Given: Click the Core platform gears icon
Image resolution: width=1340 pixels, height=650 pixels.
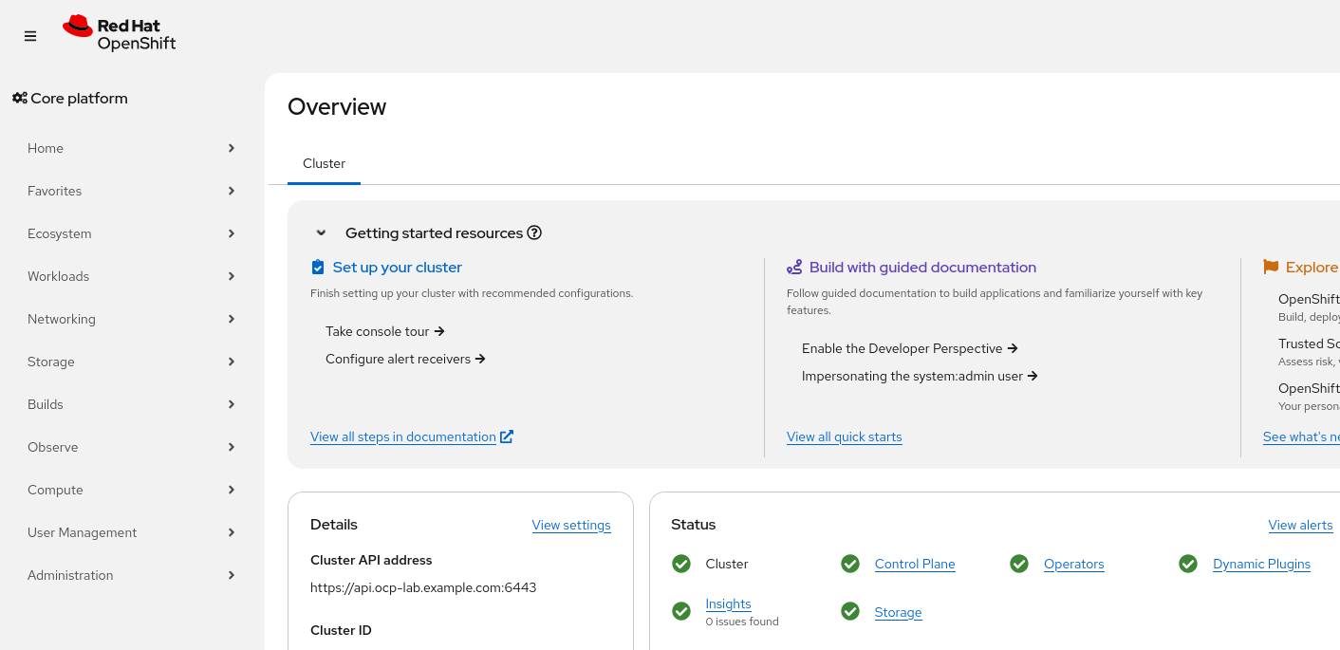Looking at the screenshot, I should [x=19, y=98].
